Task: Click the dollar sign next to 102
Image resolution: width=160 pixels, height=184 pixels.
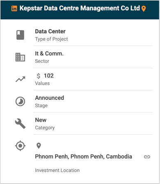Action: (x=39, y=76)
